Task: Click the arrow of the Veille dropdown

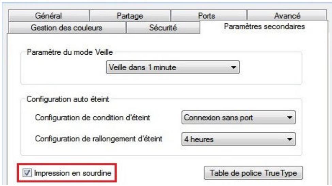Action: coord(234,68)
